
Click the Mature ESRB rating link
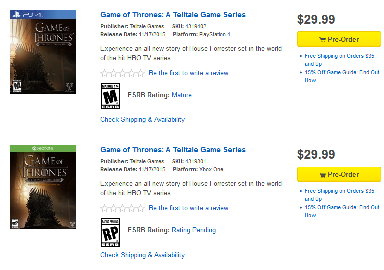click(181, 95)
